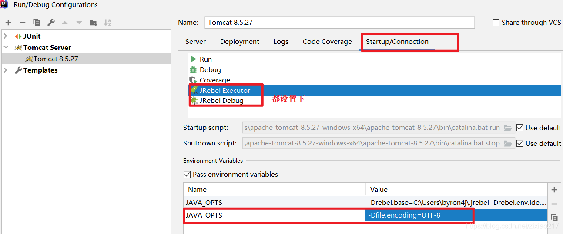Image resolution: width=563 pixels, height=234 pixels.
Task: Browse for startup script folder
Action: [x=508, y=128]
